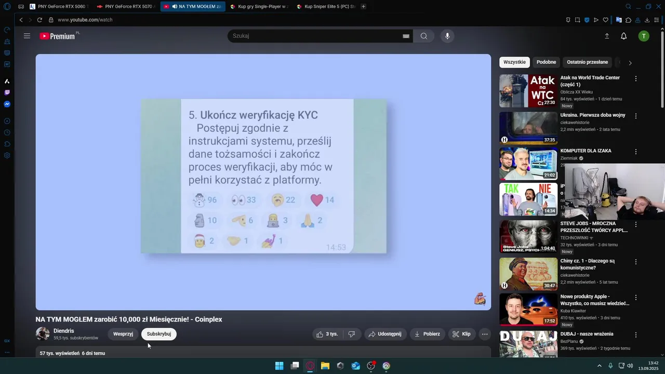This screenshot has height=374, width=665.
Task: Open options menu for KOMPUTER DLA IZAKA
Action: (x=636, y=152)
